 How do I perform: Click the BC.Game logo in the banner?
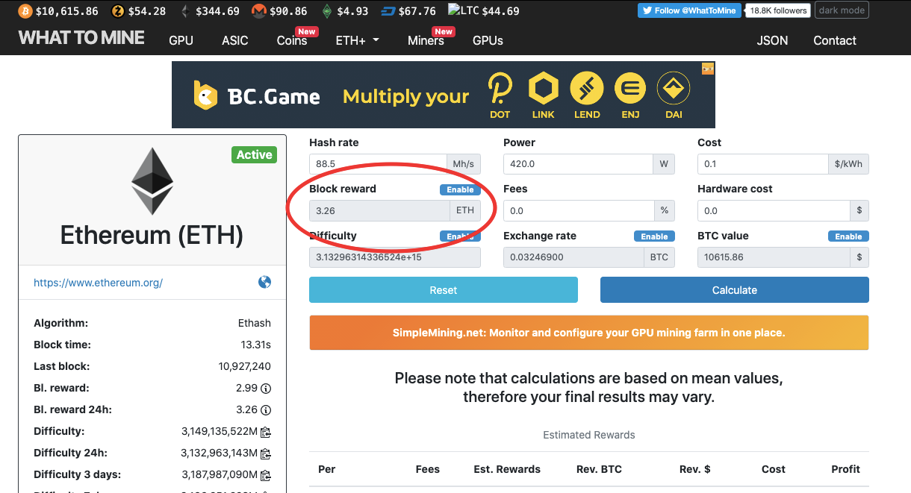click(257, 95)
